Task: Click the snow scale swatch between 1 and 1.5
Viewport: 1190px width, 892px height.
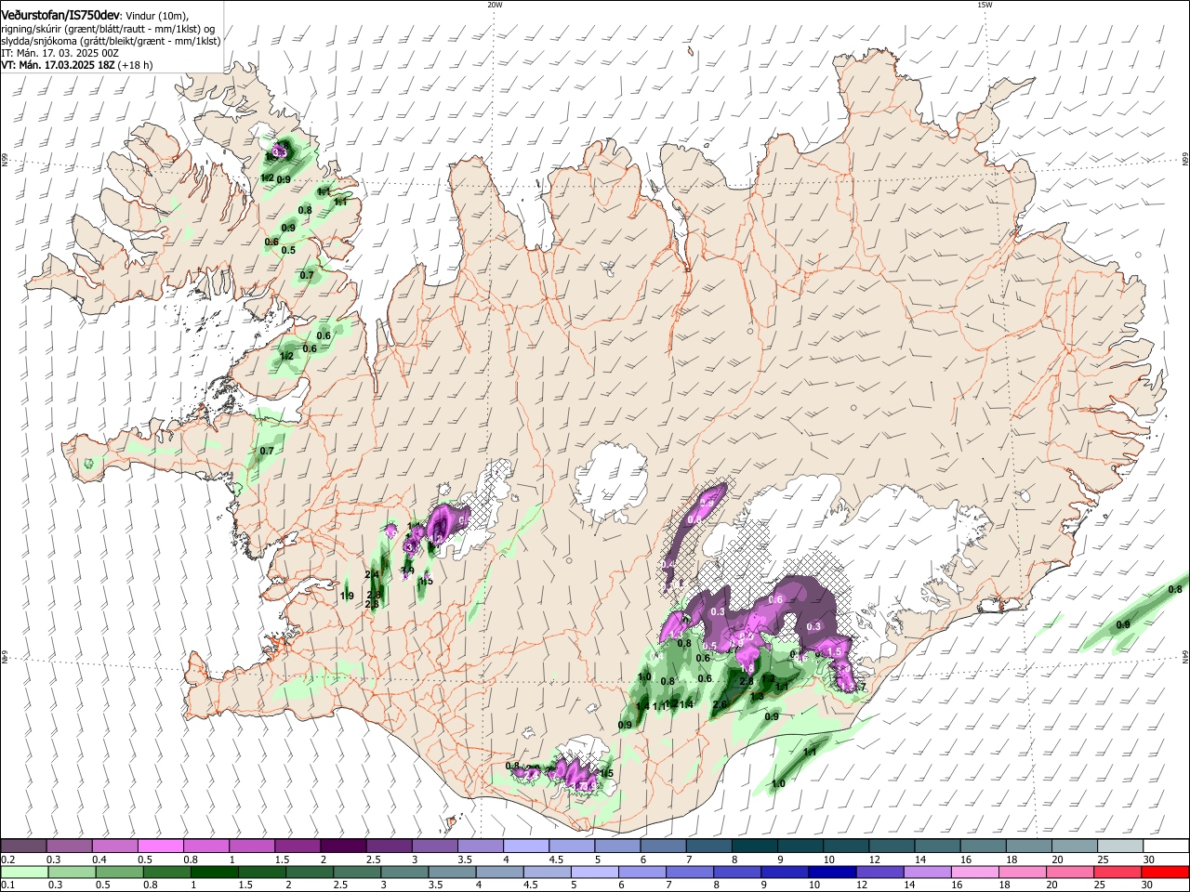Action: point(252,846)
